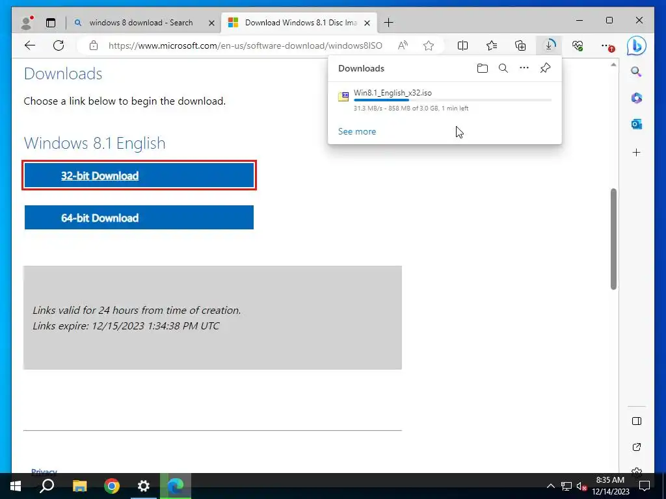666x499 pixels.
Task: Open Windows taskbar search
Action: (47, 486)
